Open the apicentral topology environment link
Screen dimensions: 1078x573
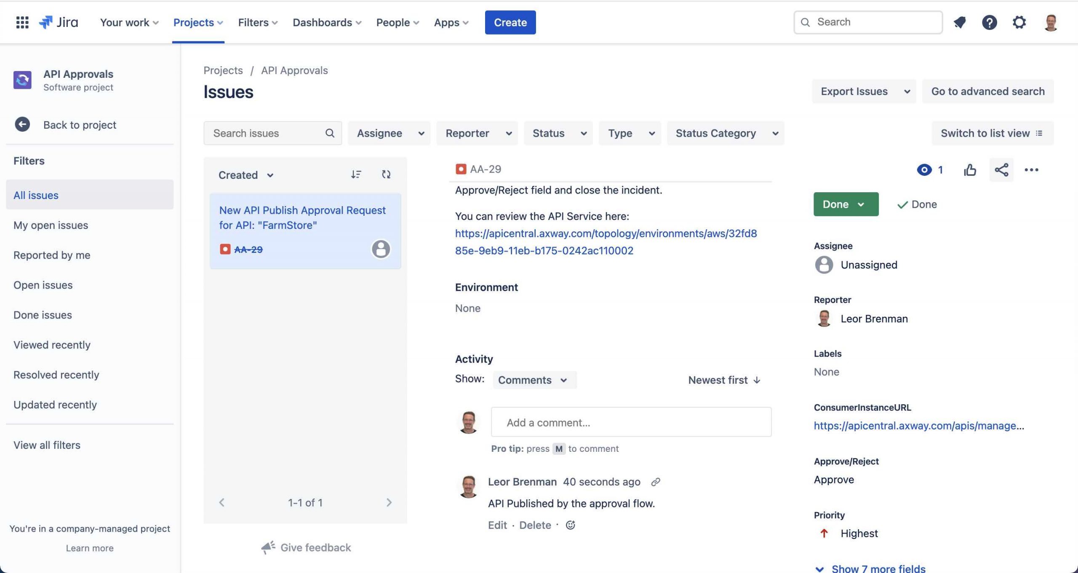coord(606,241)
